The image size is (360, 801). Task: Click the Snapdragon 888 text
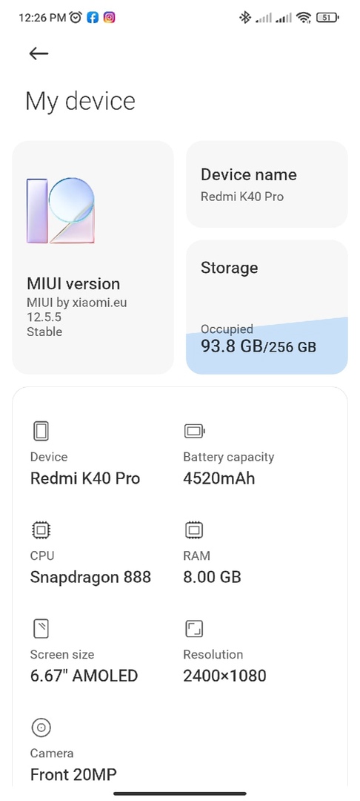click(91, 577)
